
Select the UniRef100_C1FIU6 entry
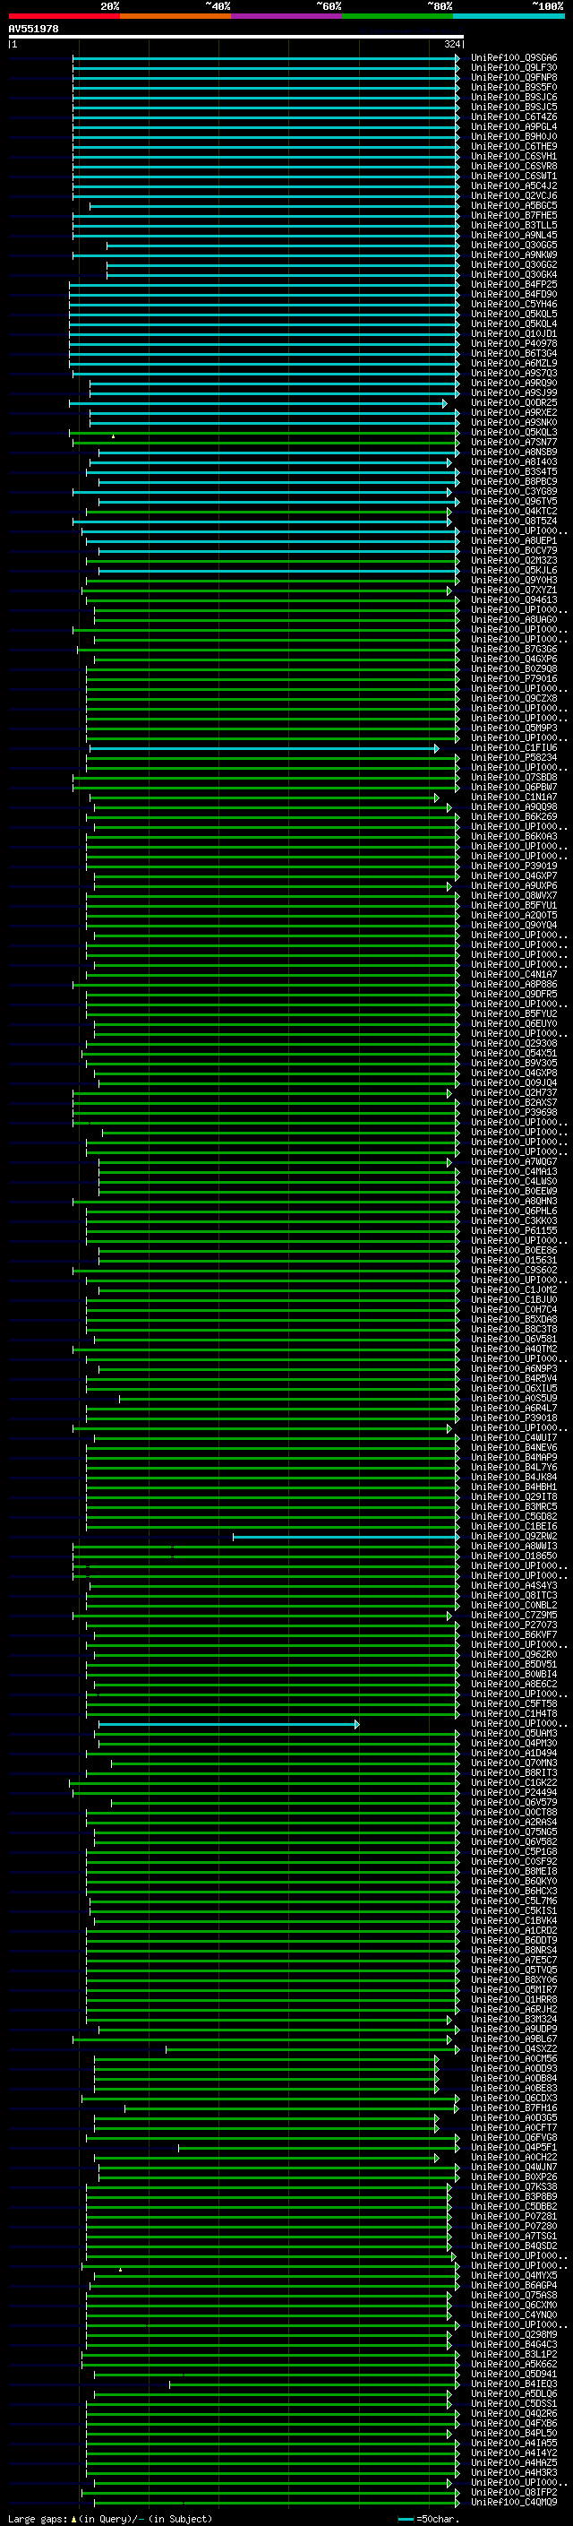[x=514, y=748]
